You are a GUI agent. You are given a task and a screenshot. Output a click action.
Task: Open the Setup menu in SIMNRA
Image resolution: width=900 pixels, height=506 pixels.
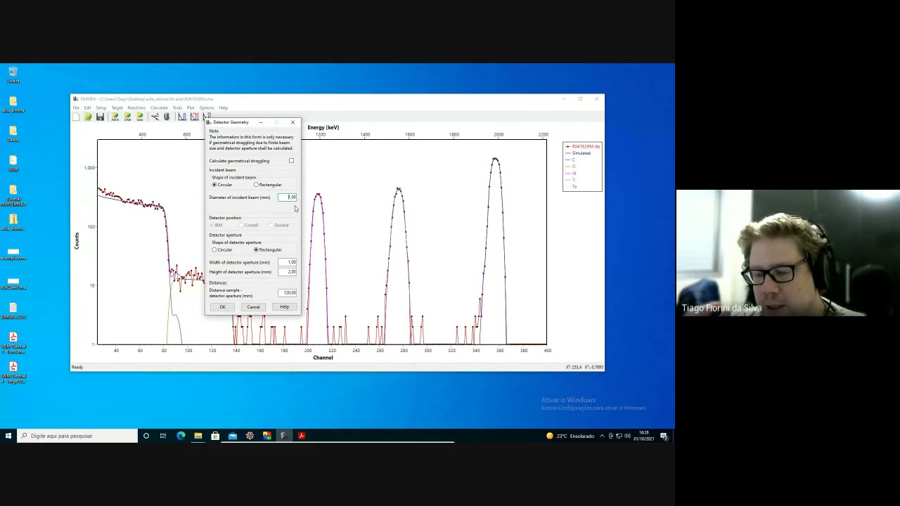(101, 108)
